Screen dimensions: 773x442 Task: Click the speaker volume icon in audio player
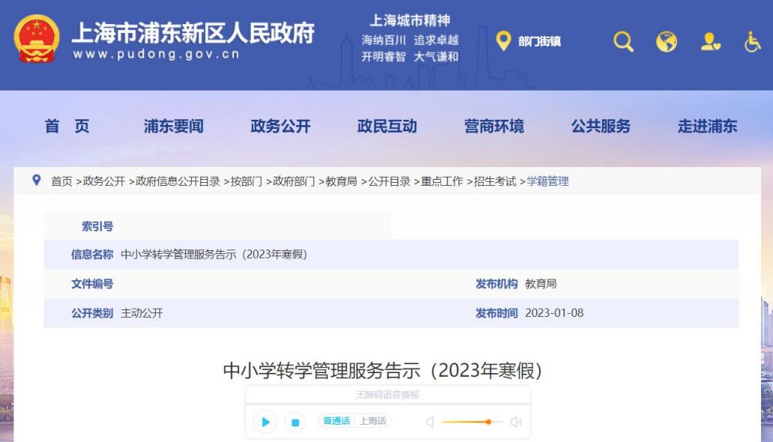pyautogui.click(x=515, y=422)
